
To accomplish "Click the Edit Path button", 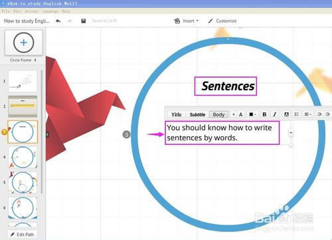I will [x=23, y=234].
